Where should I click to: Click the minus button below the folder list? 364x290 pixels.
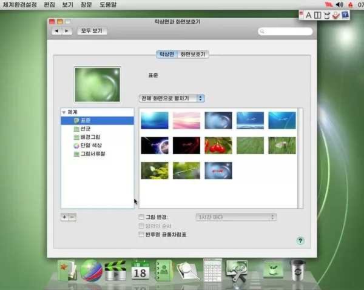click(72, 217)
